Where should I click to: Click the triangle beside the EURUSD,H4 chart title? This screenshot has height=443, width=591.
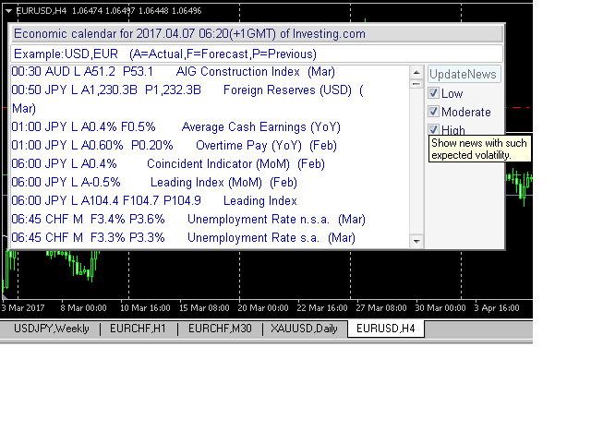click(x=6, y=10)
